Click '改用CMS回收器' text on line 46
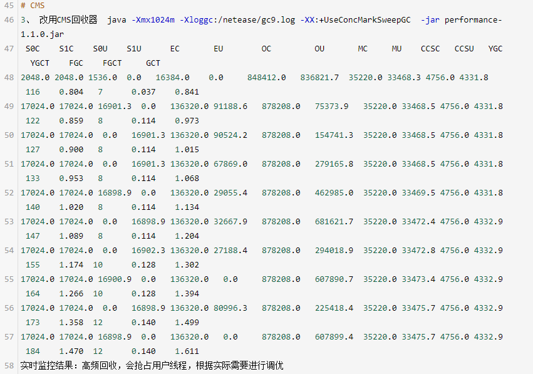Viewport: 533px width, 374px height. tap(68, 20)
